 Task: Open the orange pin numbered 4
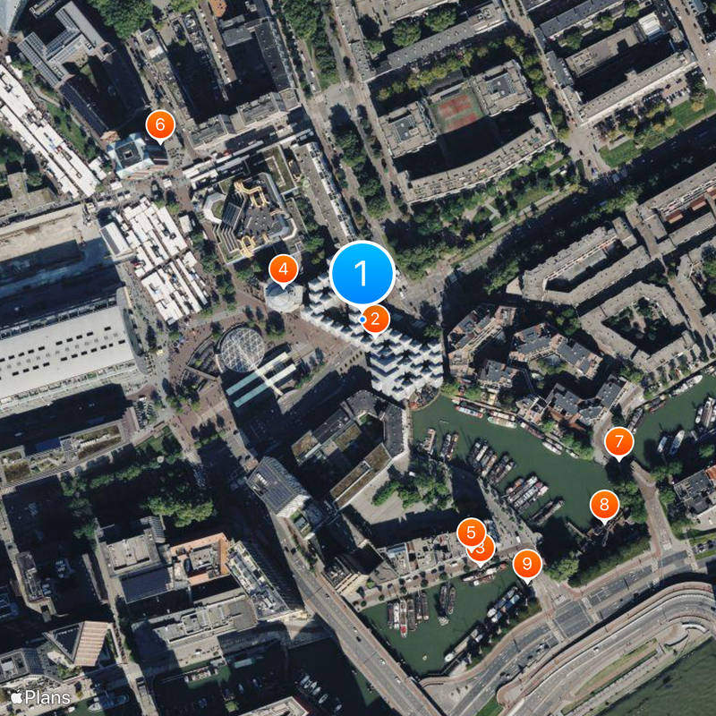click(284, 270)
